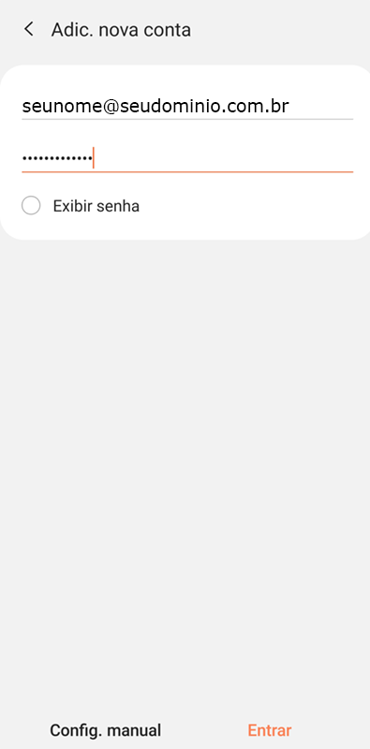Tap the back chevron beside Adic. nova conta
This screenshot has height=749, width=370.
tap(29, 29)
